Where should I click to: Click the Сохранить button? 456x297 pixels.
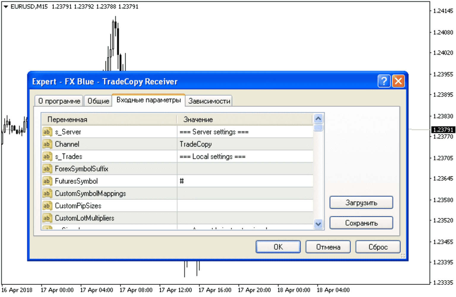[361, 223]
